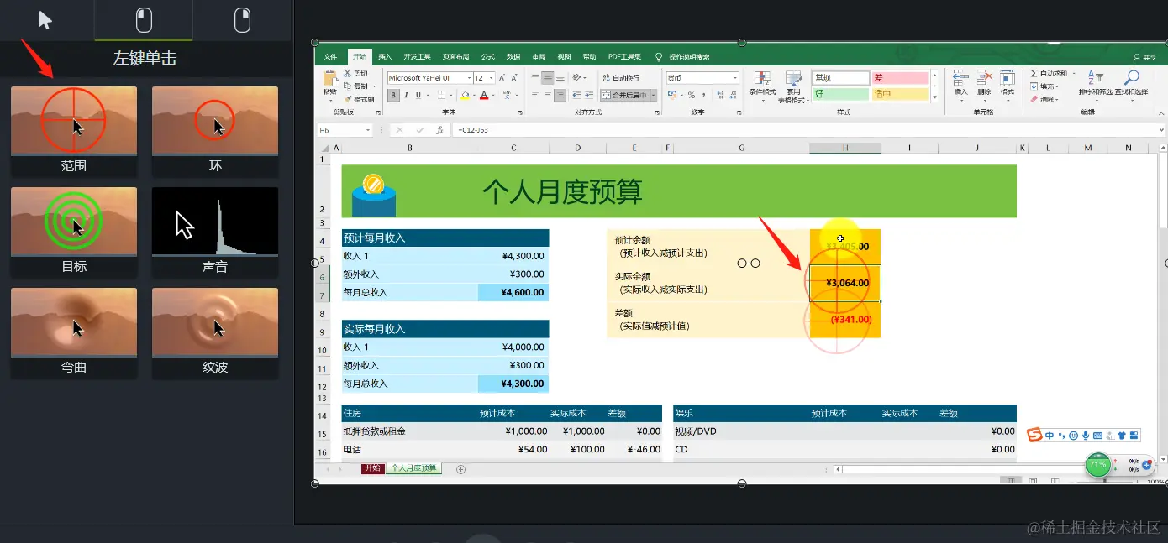Open the 文件 menu in Excel
This screenshot has height=543, width=1168.
[330, 57]
